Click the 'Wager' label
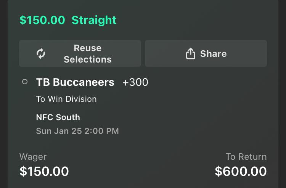The image size is (286, 188). click(33, 157)
